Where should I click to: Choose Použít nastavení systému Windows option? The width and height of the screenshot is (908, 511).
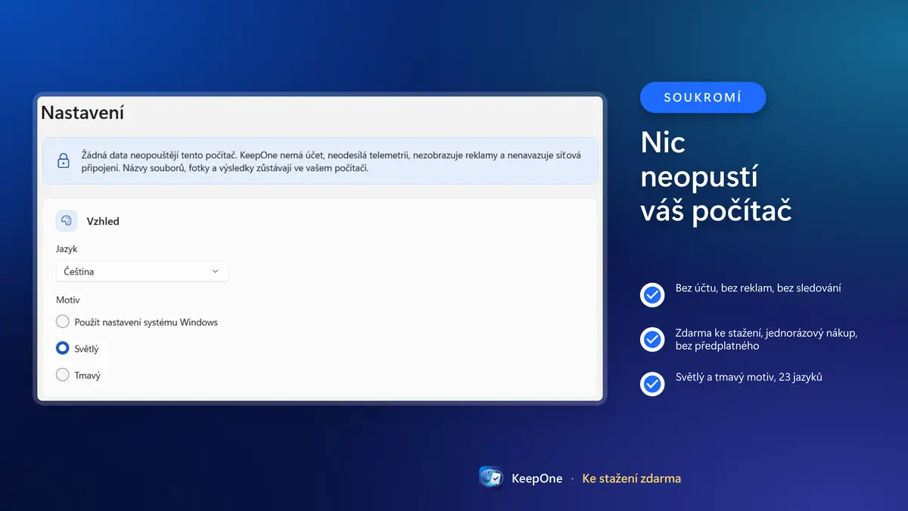(63, 322)
